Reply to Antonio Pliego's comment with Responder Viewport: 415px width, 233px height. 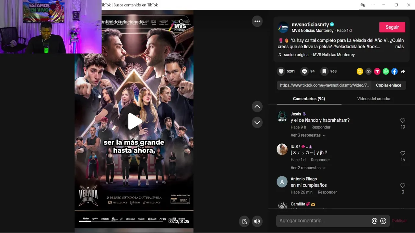pos(327,192)
